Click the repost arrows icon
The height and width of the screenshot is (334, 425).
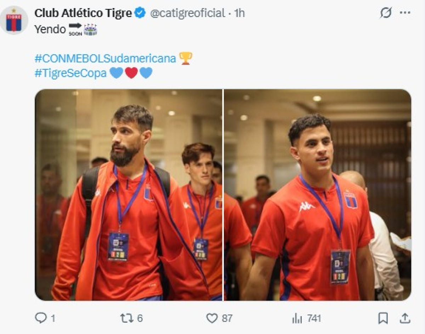[x=126, y=318]
